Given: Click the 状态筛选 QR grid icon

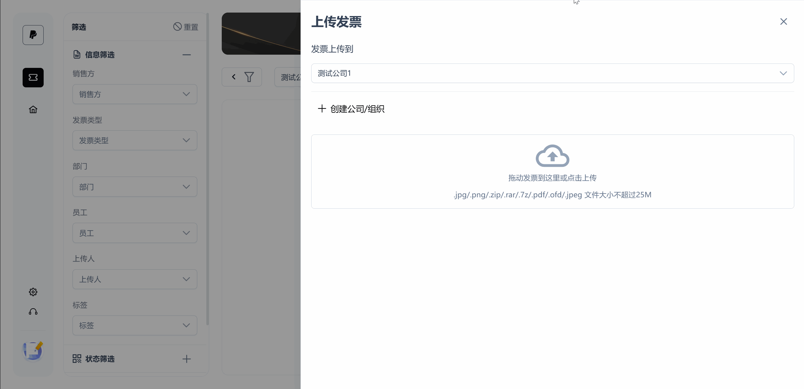Looking at the screenshot, I should [x=77, y=359].
